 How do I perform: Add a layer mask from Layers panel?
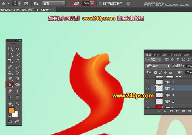(171, 111)
